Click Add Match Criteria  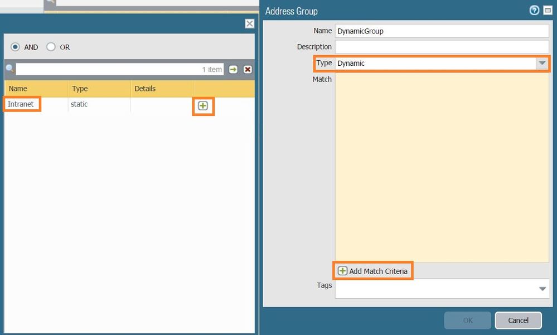point(373,271)
